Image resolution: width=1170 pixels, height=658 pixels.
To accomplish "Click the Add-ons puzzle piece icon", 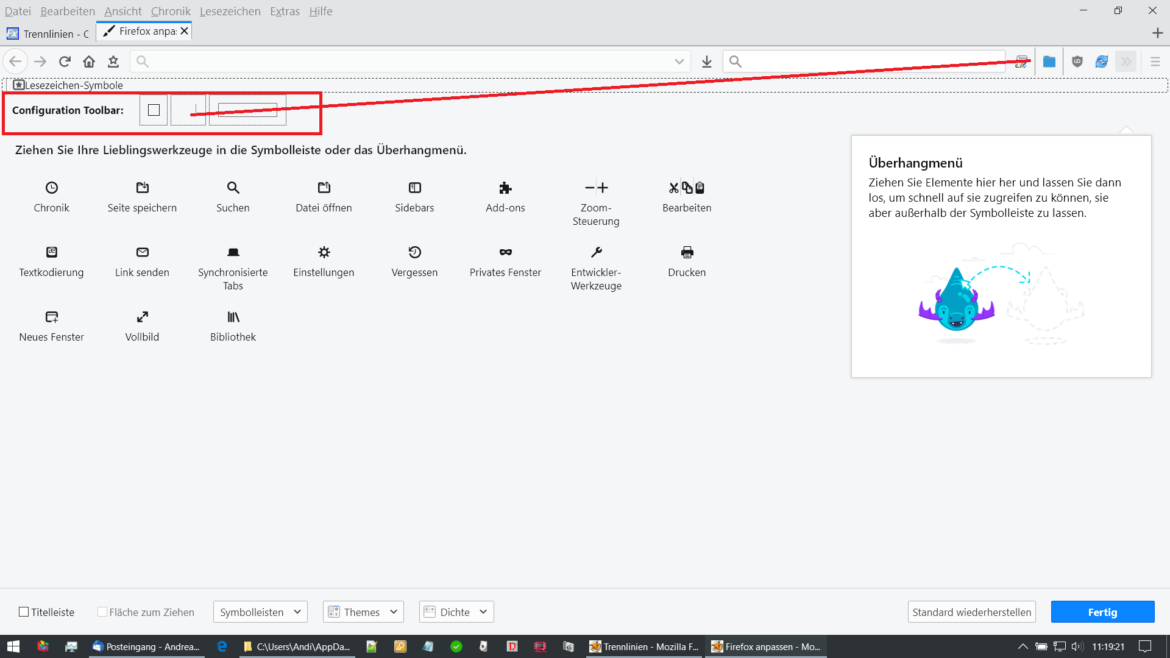I will point(505,188).
